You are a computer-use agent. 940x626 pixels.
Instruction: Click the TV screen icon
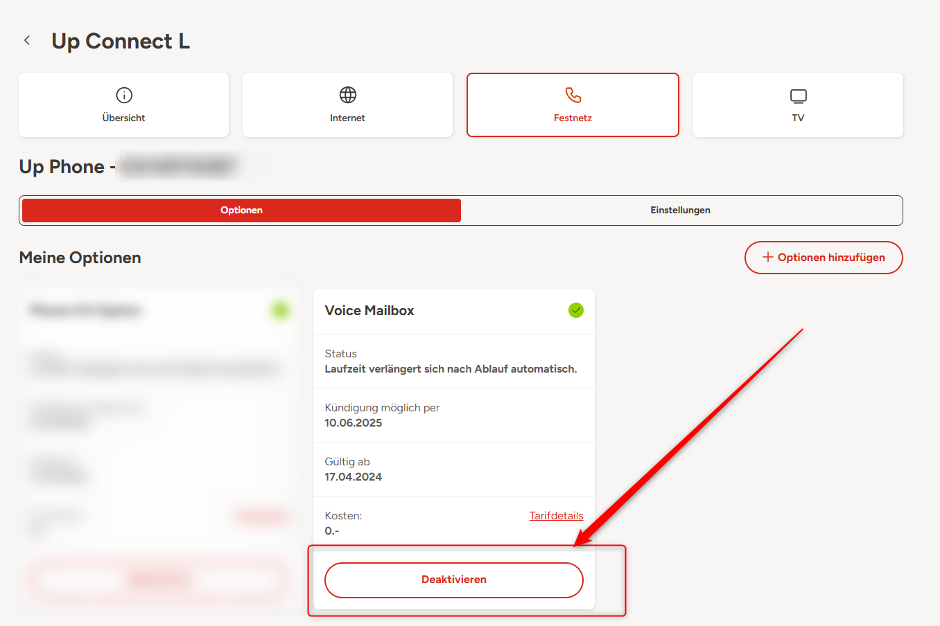point(798,96)
